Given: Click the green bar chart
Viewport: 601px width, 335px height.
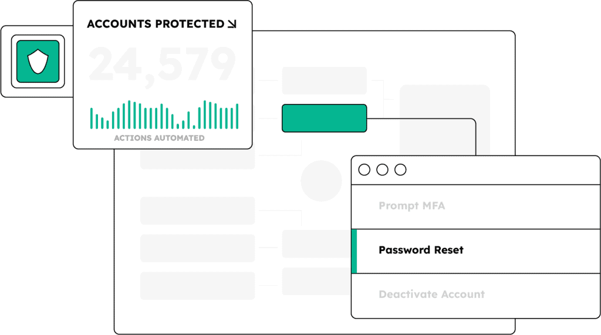Looking at the screenshot, I should point(164,115).
